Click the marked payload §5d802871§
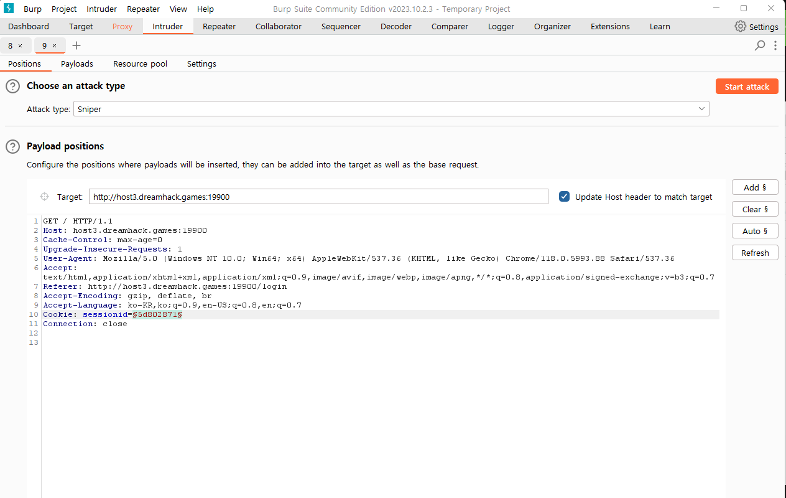The image size is (786, 498). (x=157, y=314)
